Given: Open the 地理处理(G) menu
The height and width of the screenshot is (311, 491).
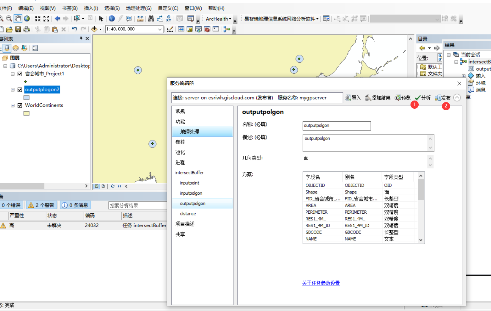Looking at the screenshot, I should pyautogui.click(x=138, y=8).
